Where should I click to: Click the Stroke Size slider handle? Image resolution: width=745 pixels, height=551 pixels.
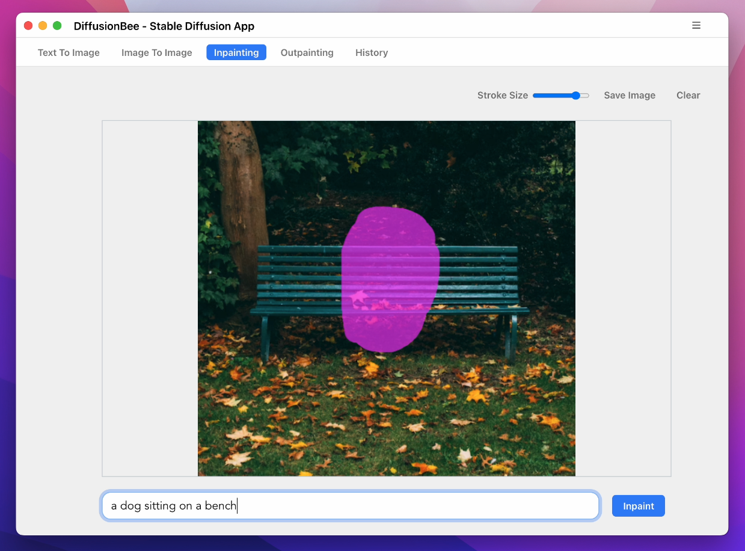tap(576, 95)
